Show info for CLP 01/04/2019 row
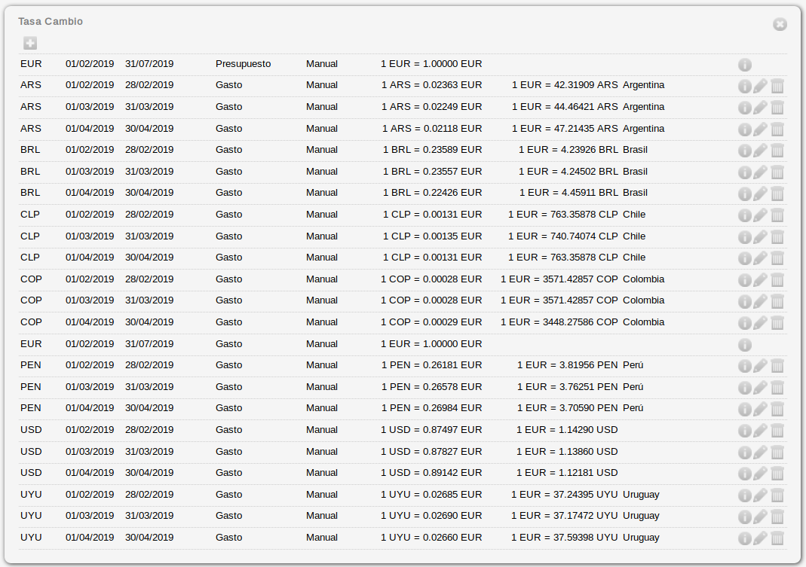 (x=745, y=258)
